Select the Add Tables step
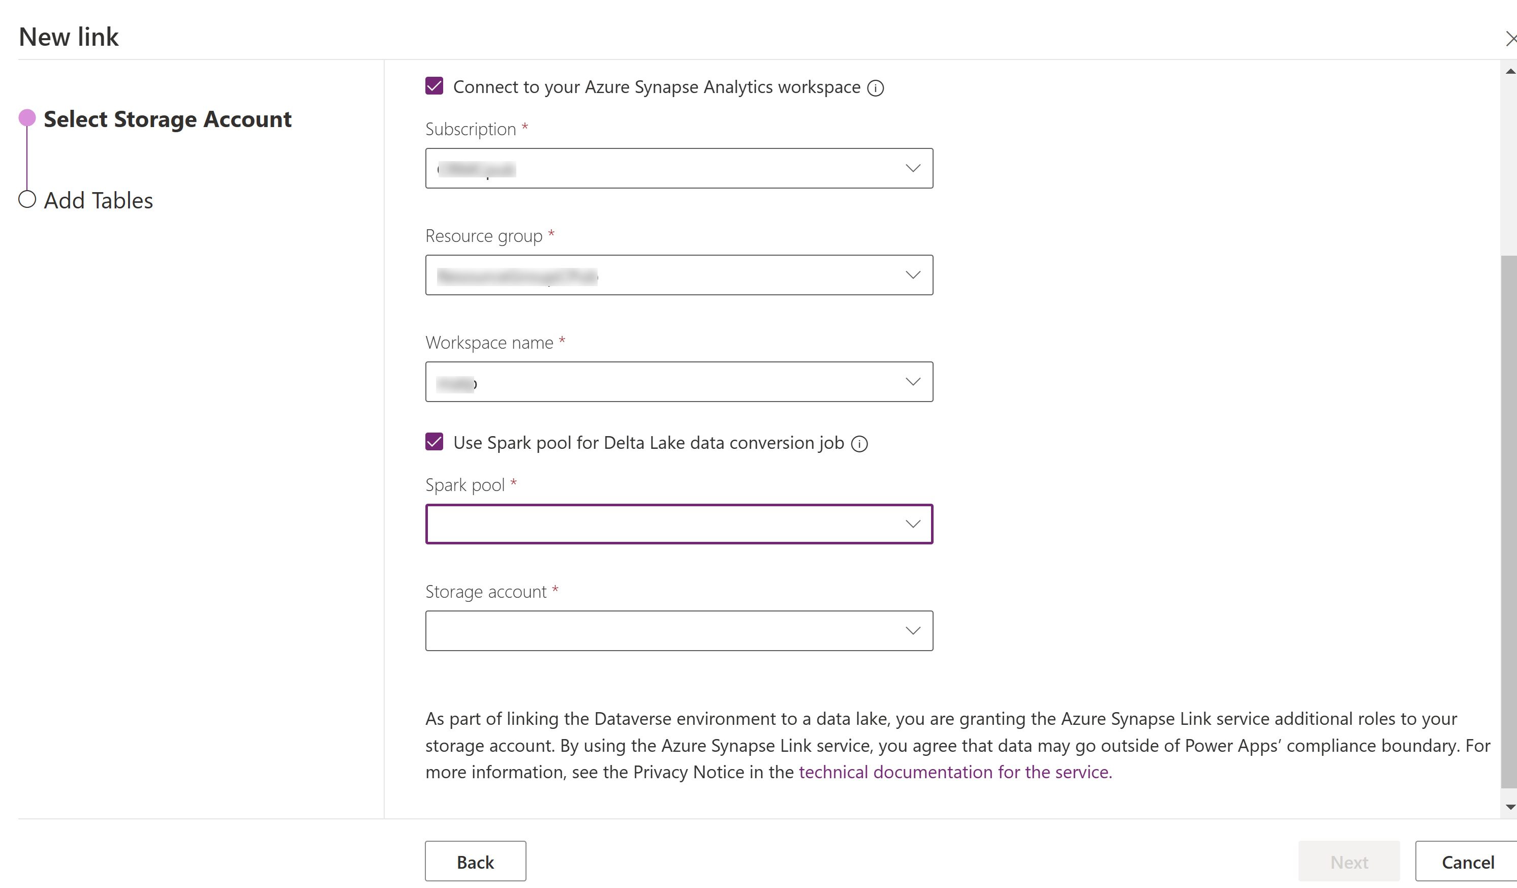Screen dimensions: 1517x888 click(x=98, y=200)
